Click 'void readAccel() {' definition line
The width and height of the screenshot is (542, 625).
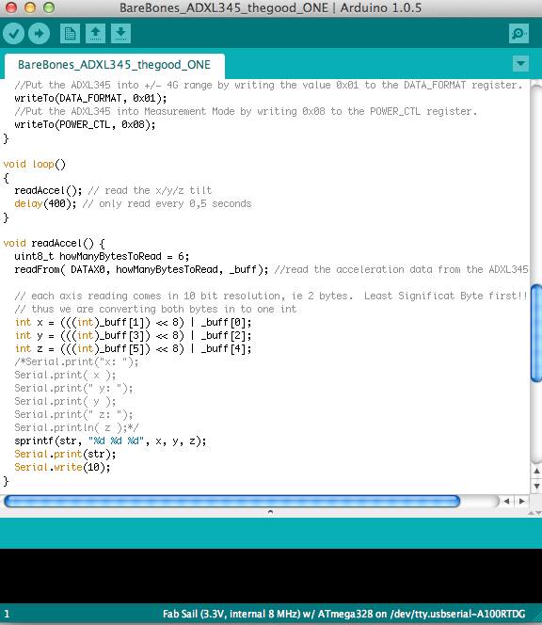coord(54,243)
